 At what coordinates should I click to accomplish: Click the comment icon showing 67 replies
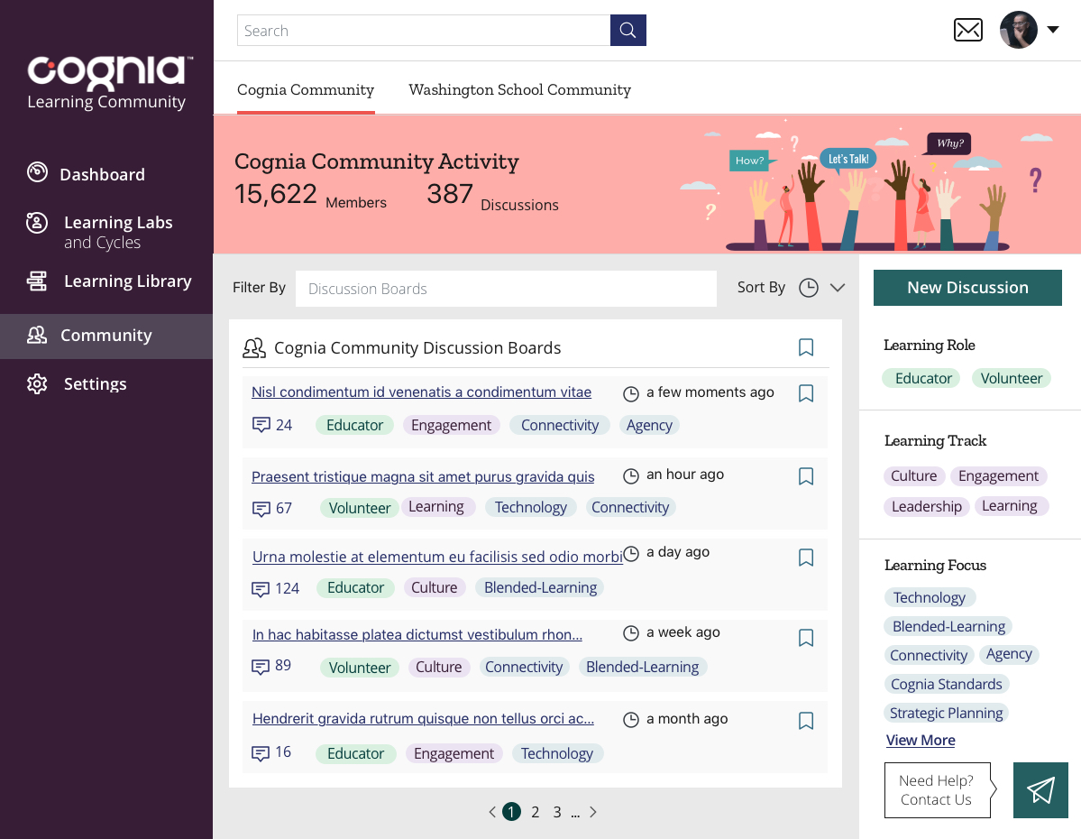[261, 509]
